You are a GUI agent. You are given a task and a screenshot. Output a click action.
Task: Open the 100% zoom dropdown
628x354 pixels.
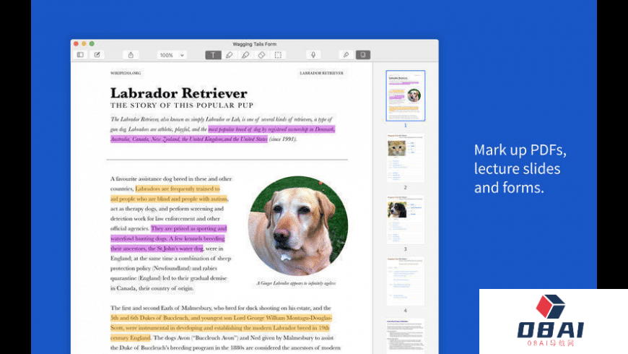click(x=171, y=55)
